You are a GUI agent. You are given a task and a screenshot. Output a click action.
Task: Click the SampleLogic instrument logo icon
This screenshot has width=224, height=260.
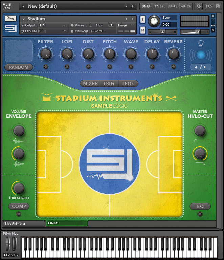10,28
